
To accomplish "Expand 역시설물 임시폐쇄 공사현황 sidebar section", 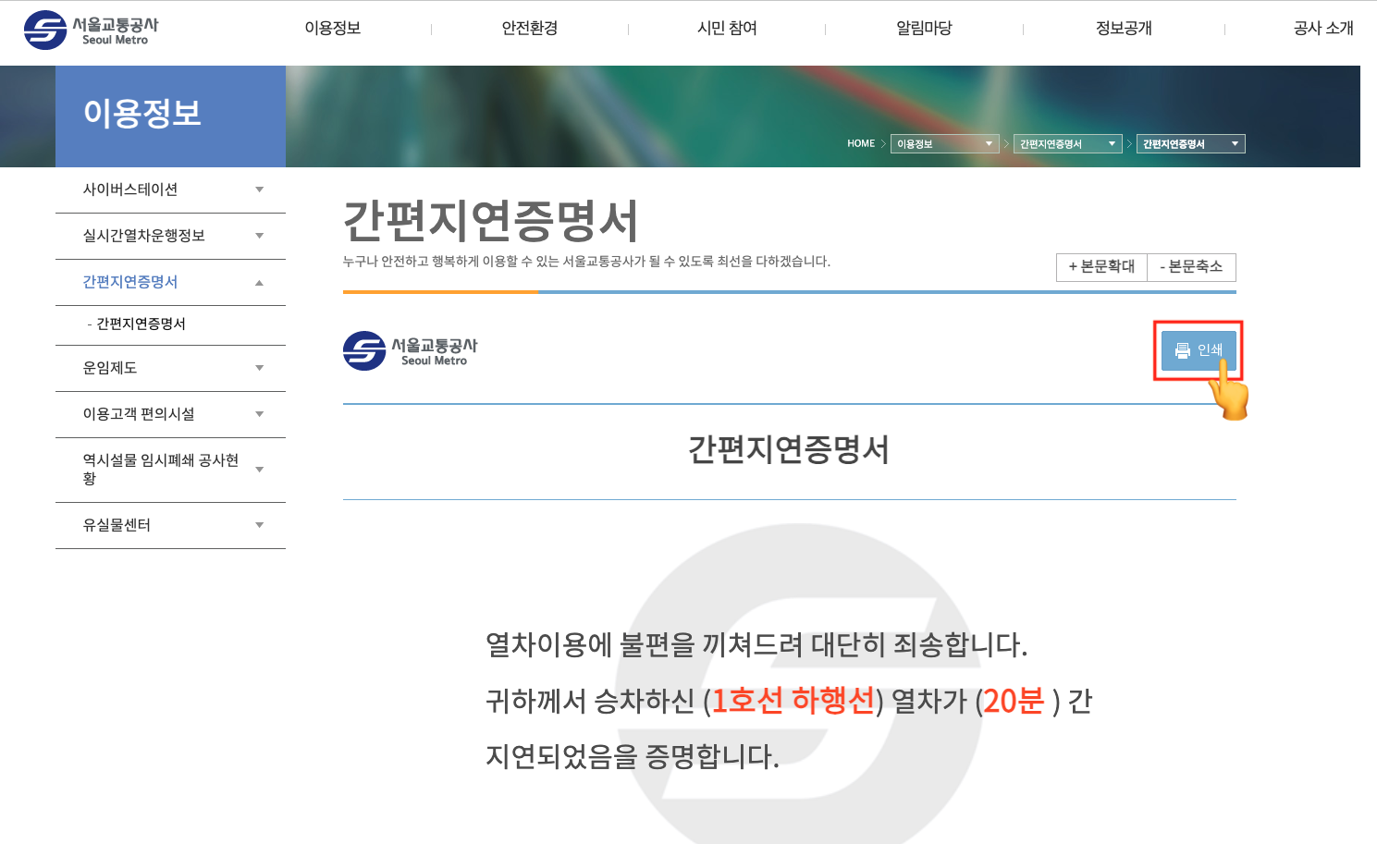I will (x=170, y=470).
